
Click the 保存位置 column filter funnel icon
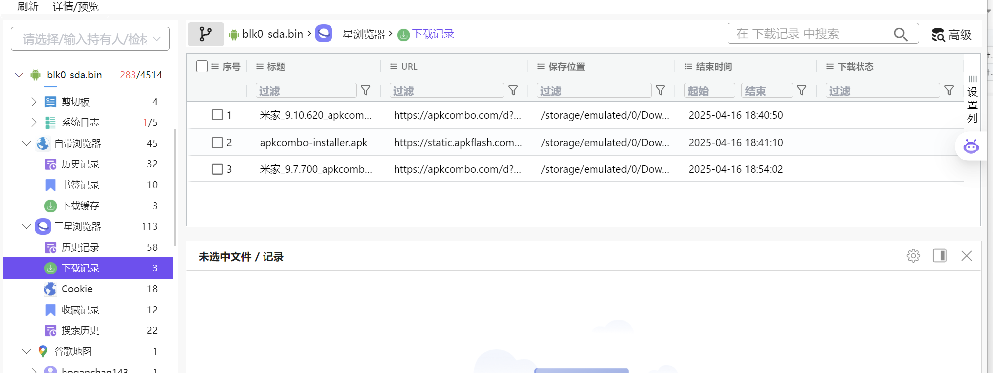tap(661, 90)
